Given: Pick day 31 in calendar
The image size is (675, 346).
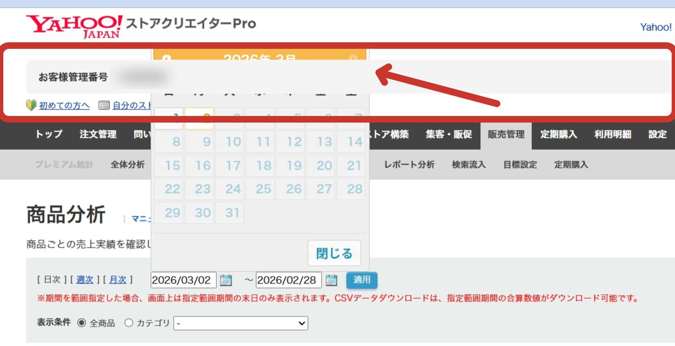Looking at the screenshot, I should pos(229,213).
